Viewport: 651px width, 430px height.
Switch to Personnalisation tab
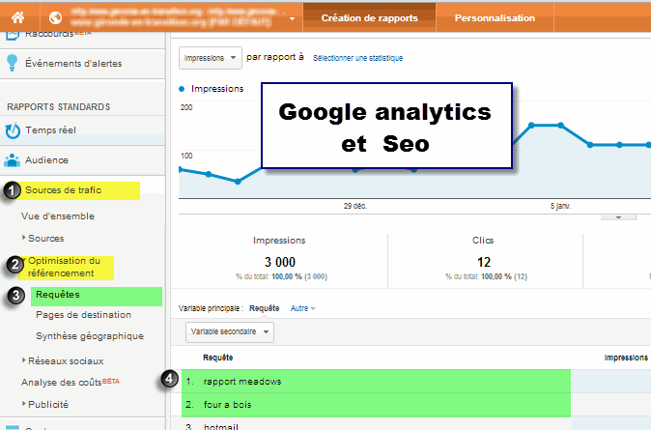pyautogui.click(x=495, y=17)
